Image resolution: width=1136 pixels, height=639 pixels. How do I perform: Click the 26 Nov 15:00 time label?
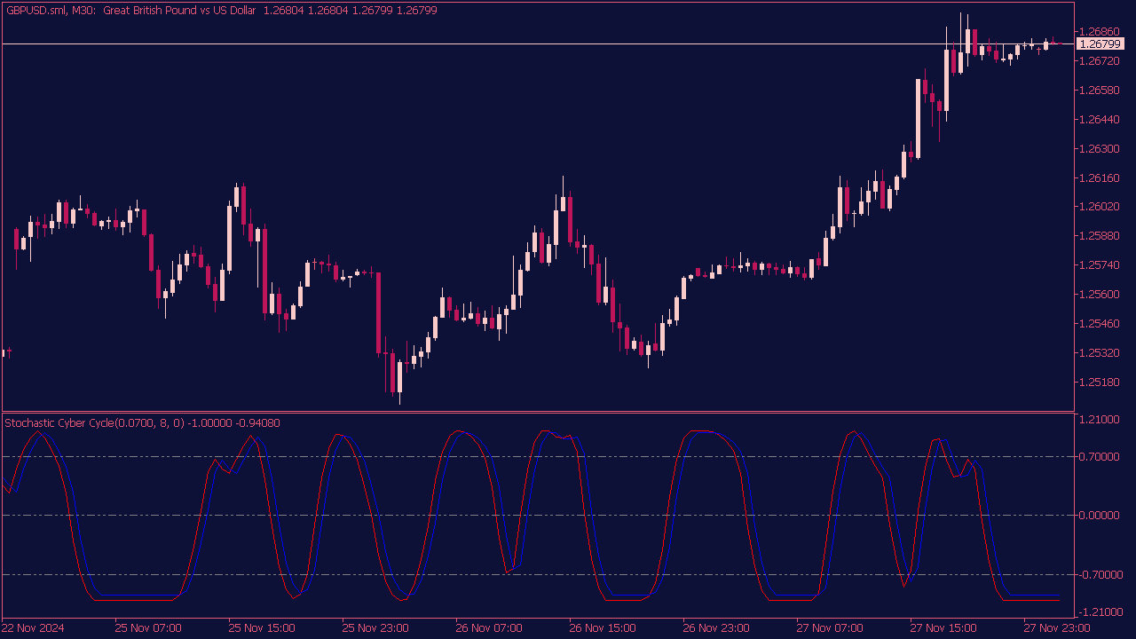click(x=603, y=628)
